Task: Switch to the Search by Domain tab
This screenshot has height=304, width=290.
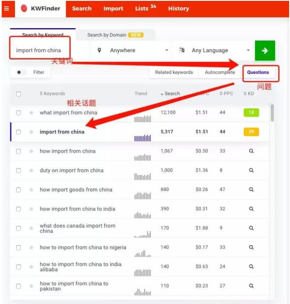Action: [x=115, y=35]
